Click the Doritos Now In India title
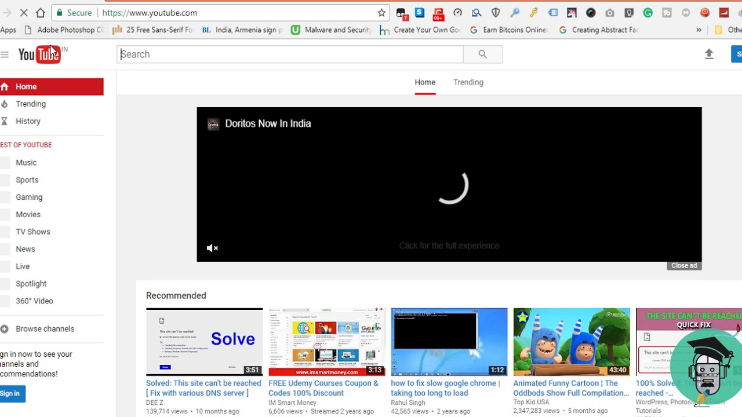742x417 pixels. (x=268, y=123)
